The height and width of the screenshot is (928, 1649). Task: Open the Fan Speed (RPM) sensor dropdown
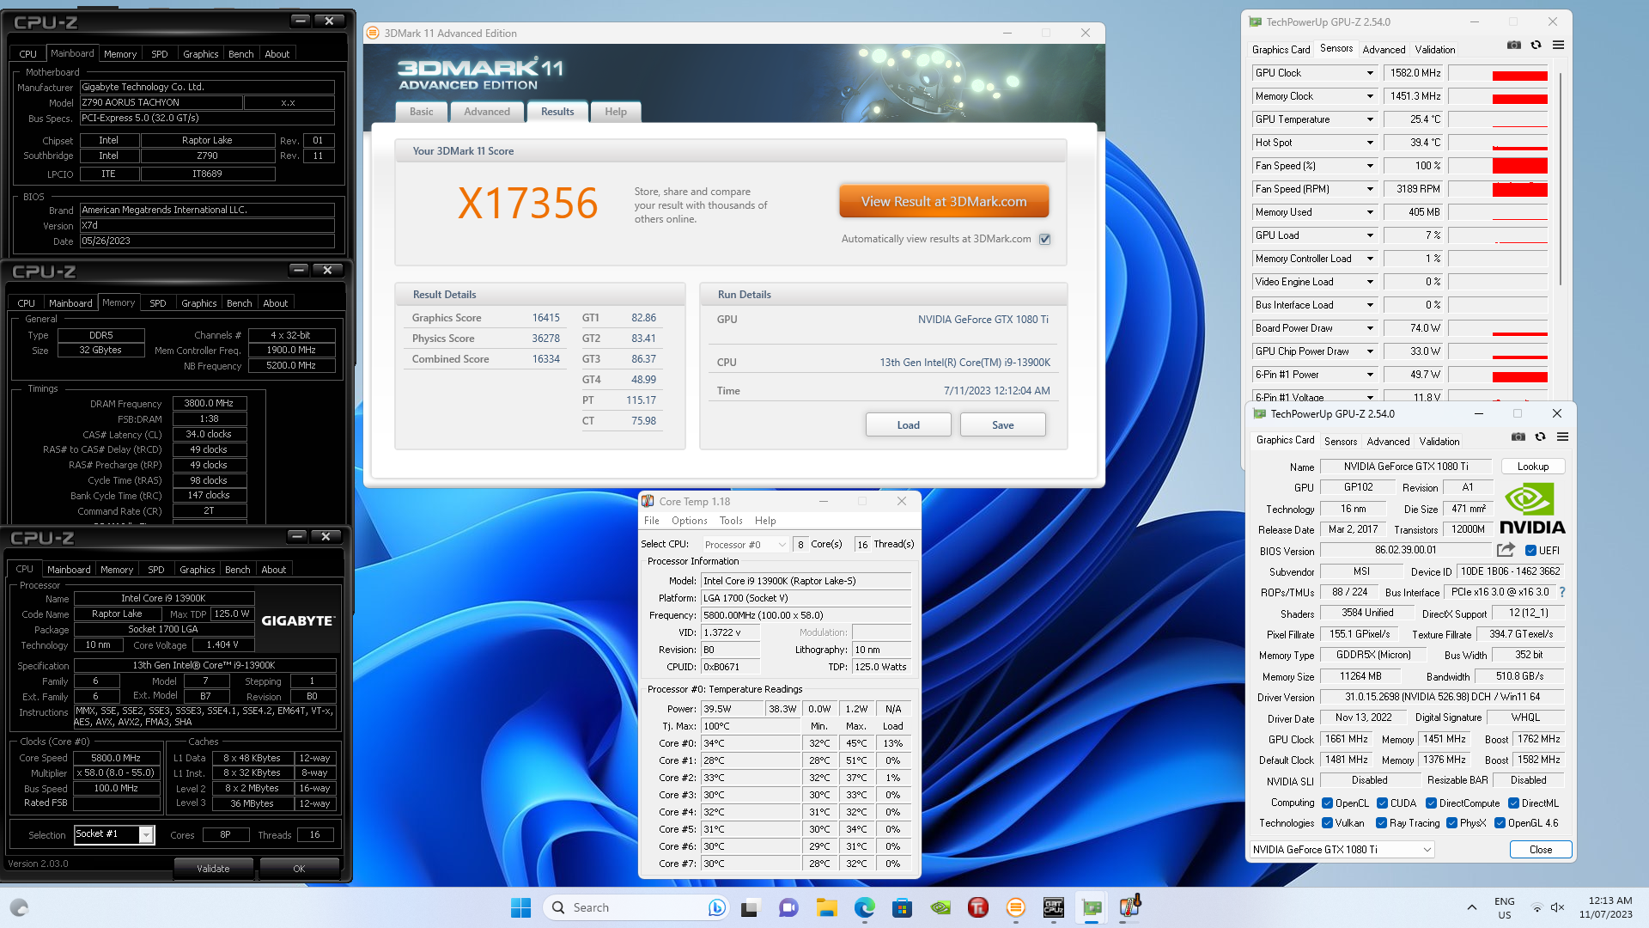(1370, 189)
